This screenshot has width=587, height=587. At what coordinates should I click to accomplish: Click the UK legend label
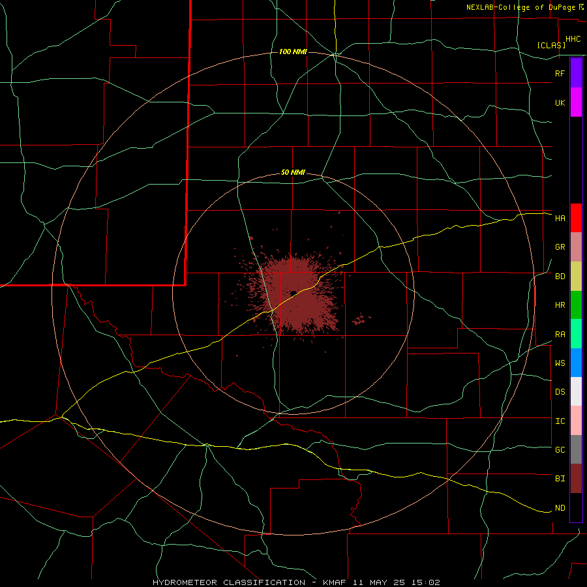pyautogui.click(x=560, y=102)
